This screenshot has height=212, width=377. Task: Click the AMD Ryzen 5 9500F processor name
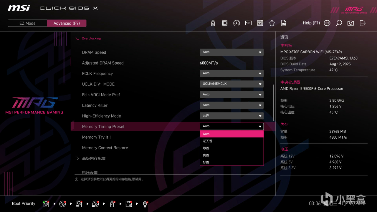point(312,89)
